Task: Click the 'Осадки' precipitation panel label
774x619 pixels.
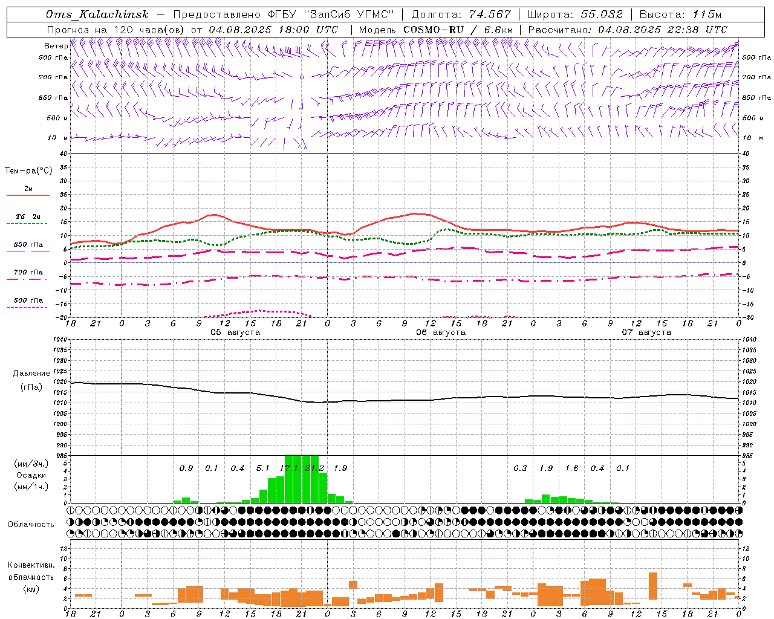Action: pyautogui.click(x=31, y=475)
